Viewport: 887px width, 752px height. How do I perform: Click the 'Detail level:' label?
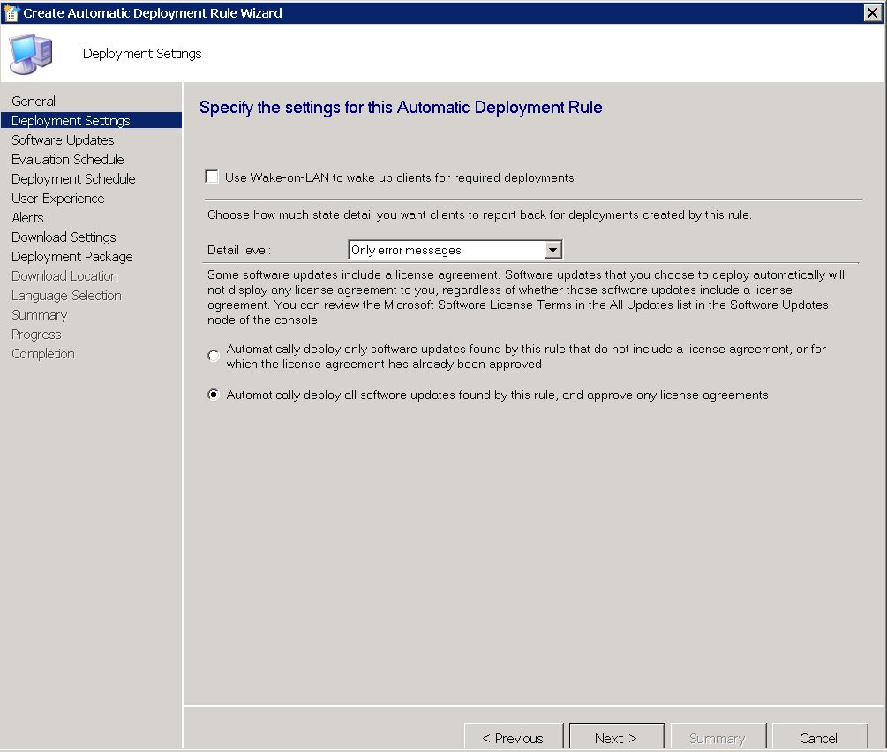tap(238, 250)
